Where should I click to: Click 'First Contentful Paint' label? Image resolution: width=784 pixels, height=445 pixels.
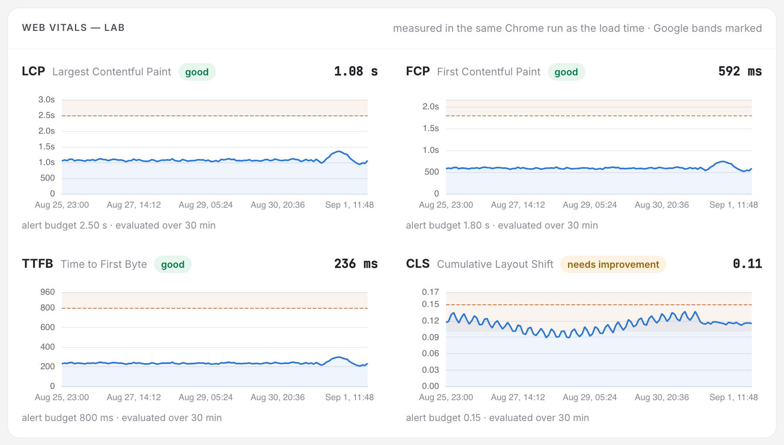[489, 72]
